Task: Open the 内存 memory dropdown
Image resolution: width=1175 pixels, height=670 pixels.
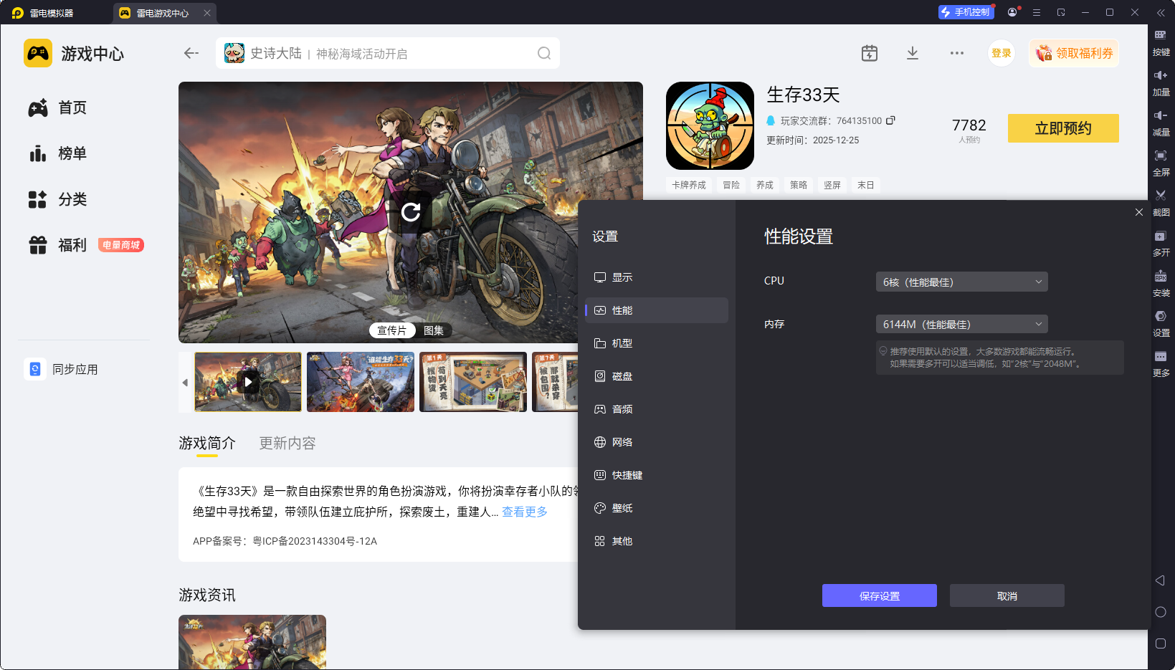Action: (x=961, y=325)
